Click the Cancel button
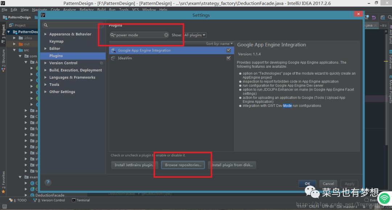Image resolution: width=392 pixels, height=210 pixels. coord(328,184)
